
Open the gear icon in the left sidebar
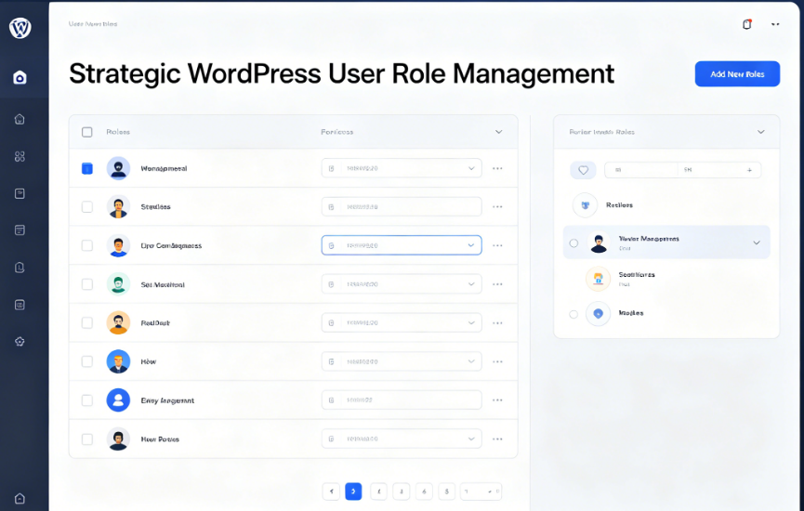(20, 341)
